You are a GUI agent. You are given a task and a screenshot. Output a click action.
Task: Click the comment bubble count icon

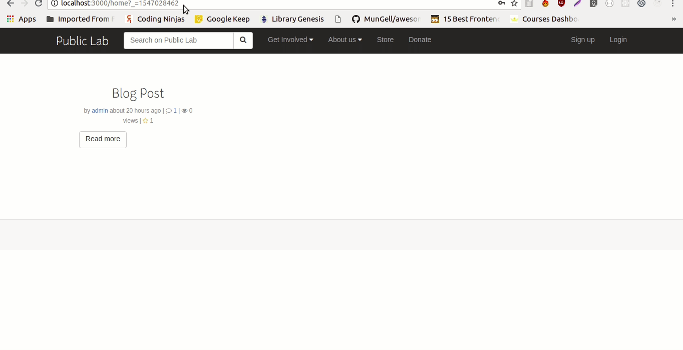tap(169, 111)
